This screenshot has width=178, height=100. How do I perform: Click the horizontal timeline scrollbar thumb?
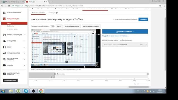(x=139, y=87)
